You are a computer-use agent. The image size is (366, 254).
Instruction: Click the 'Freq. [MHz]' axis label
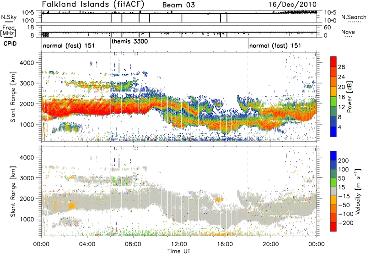(9, 31)
